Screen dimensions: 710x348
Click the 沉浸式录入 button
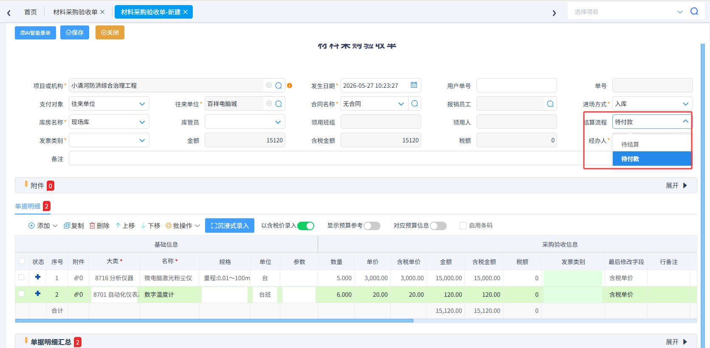(230, 226)
